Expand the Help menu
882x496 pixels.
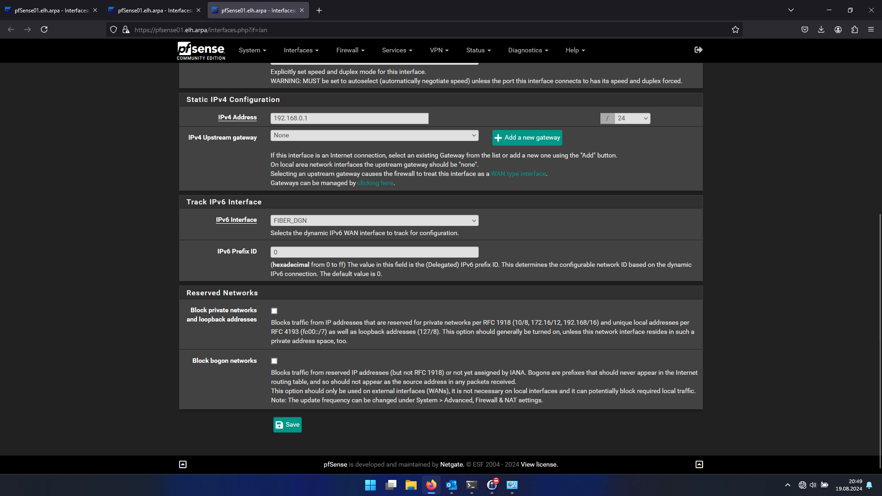(575, 50)
